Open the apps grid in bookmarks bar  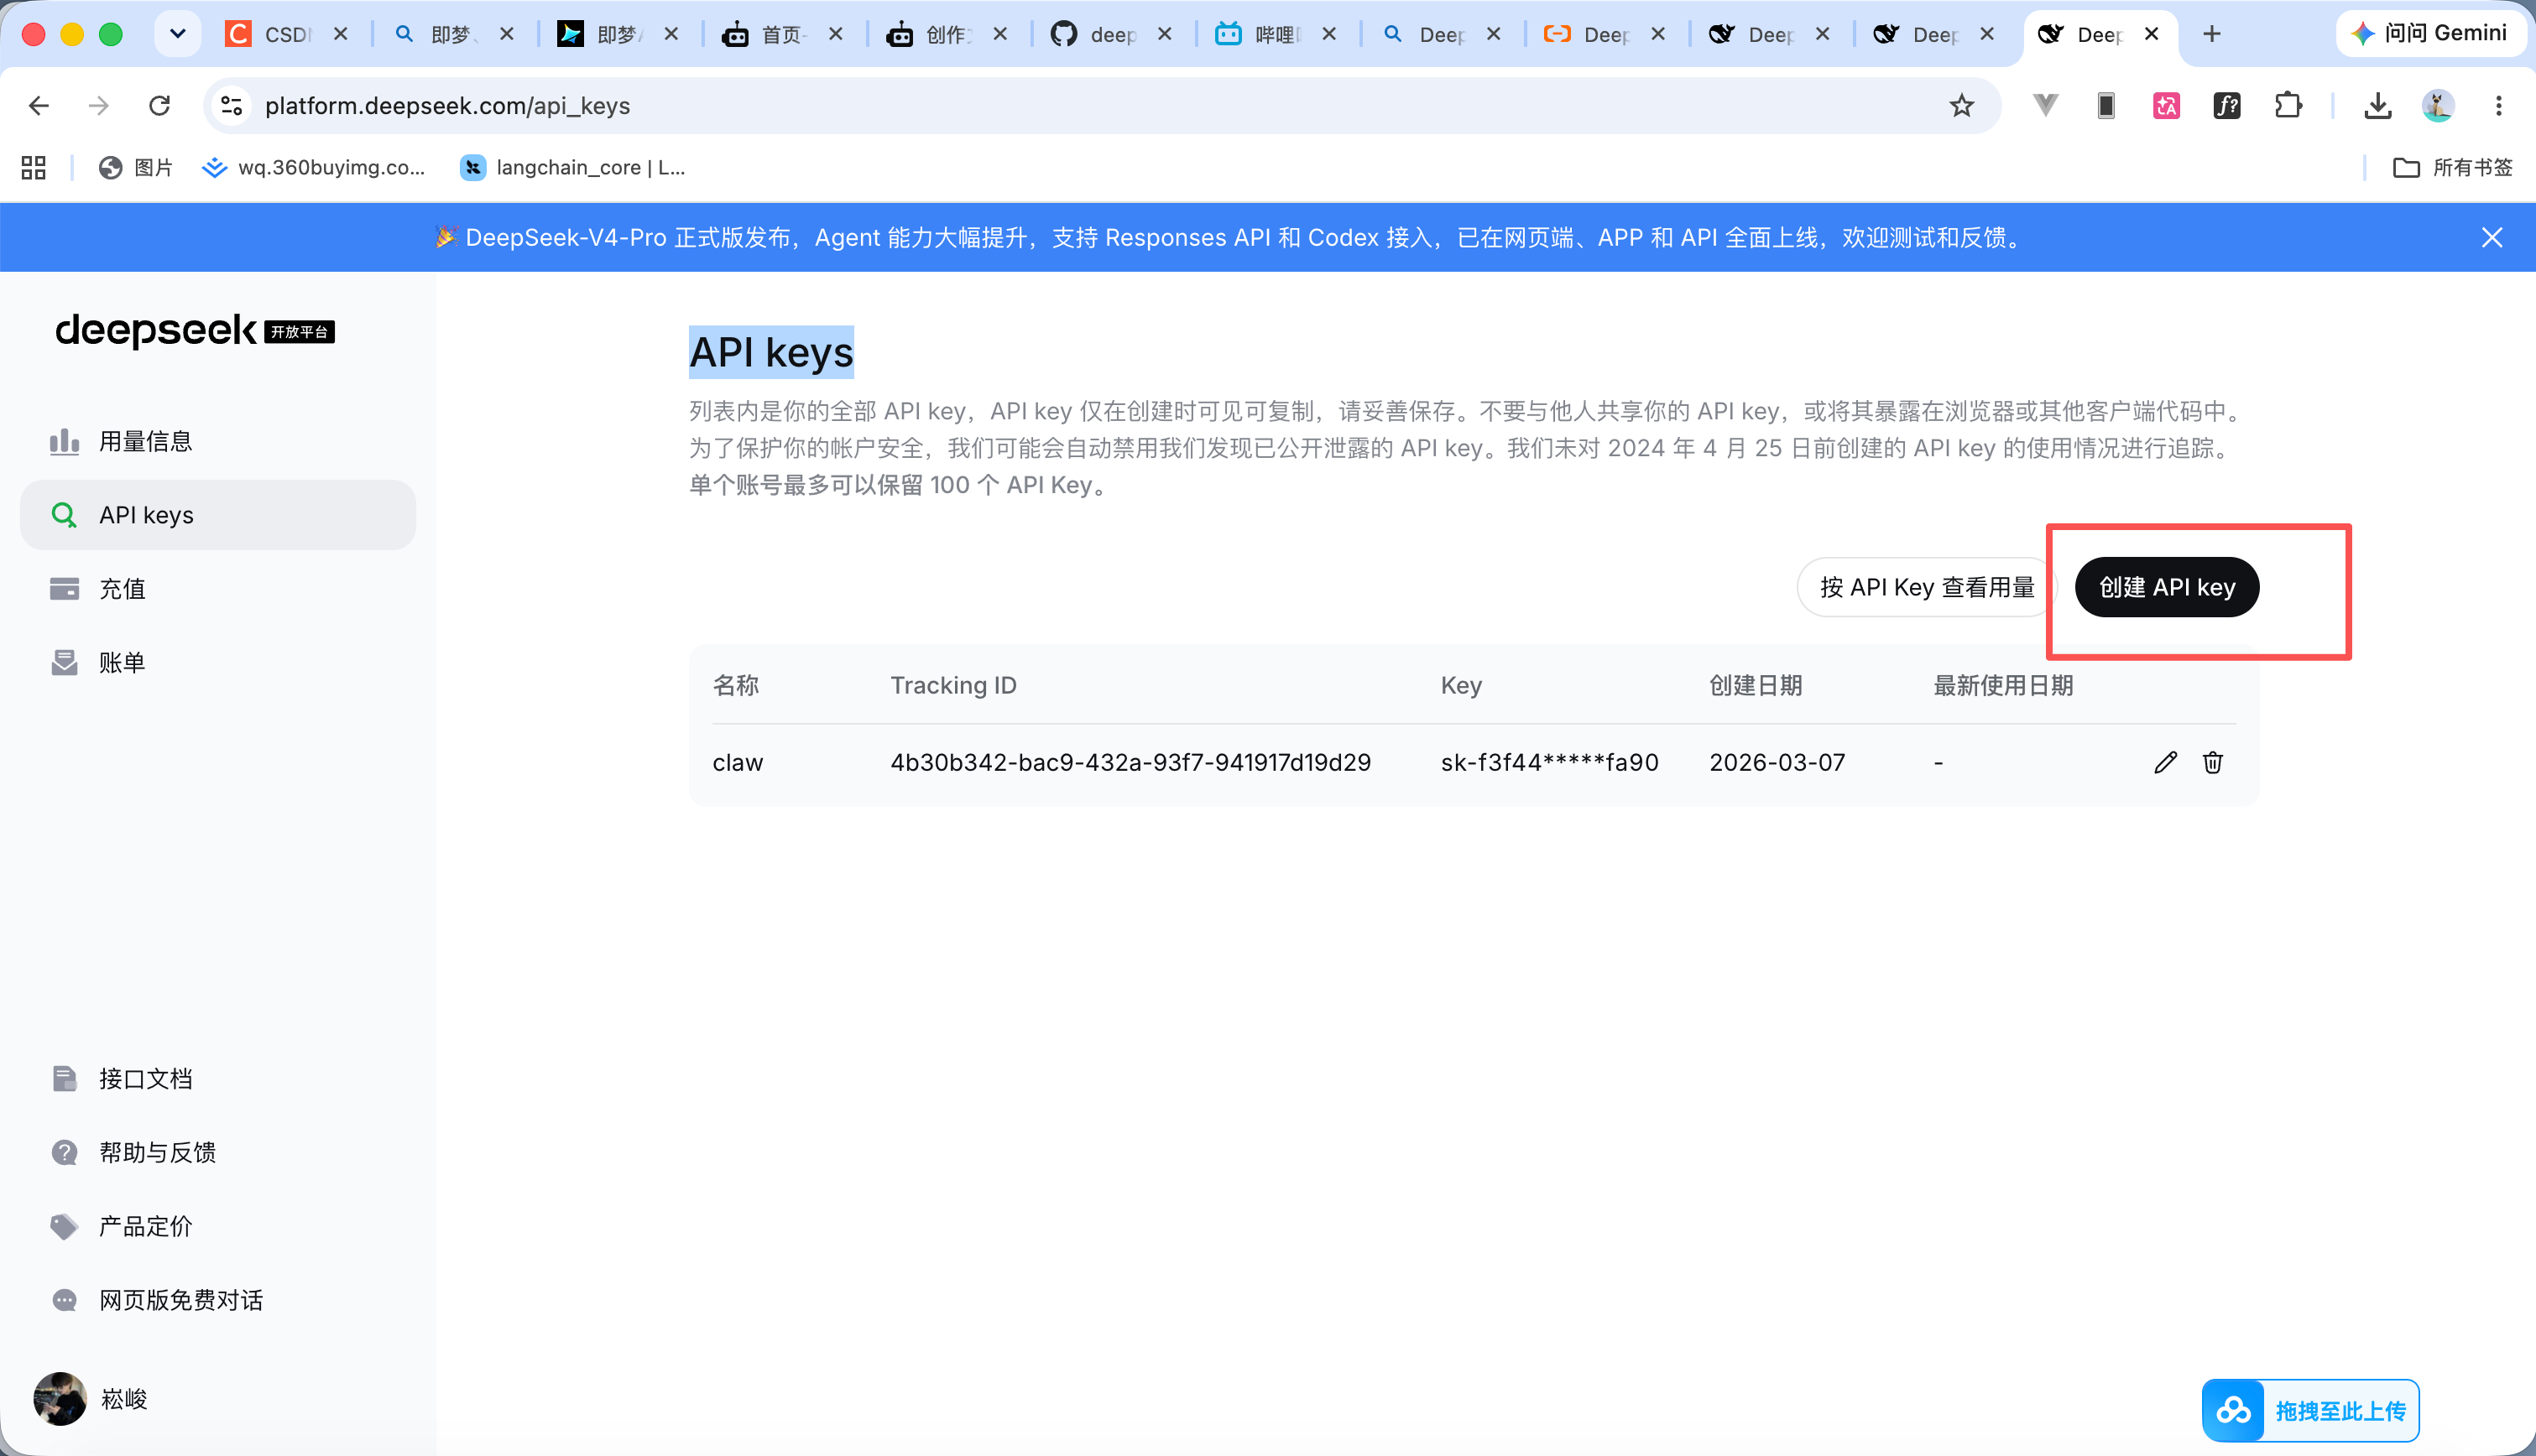click(x=34, y=167)
